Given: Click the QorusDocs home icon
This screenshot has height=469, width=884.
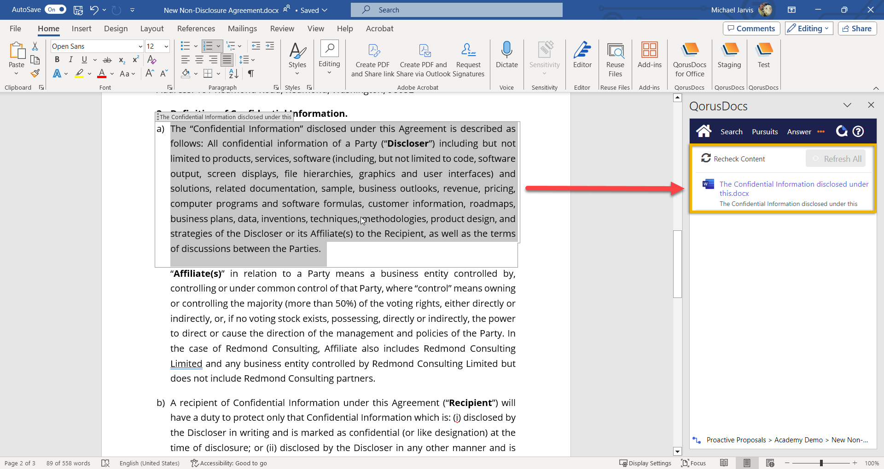Looking at the screenshot, I should pos(704,132).
